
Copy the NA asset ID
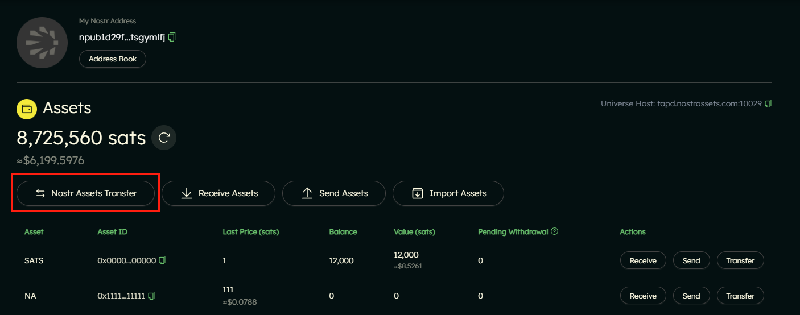pyautogui.click(x=151, y=296)
